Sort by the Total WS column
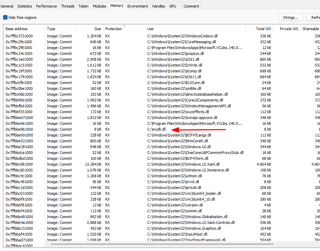This screenshot has width=320, height=251. pos(263,29)
